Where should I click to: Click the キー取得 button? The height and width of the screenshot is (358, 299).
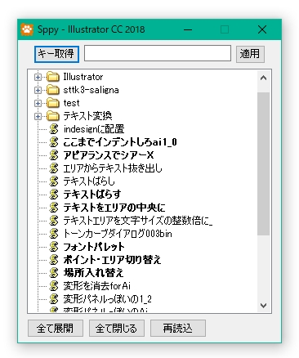click(x=56, y=54)
